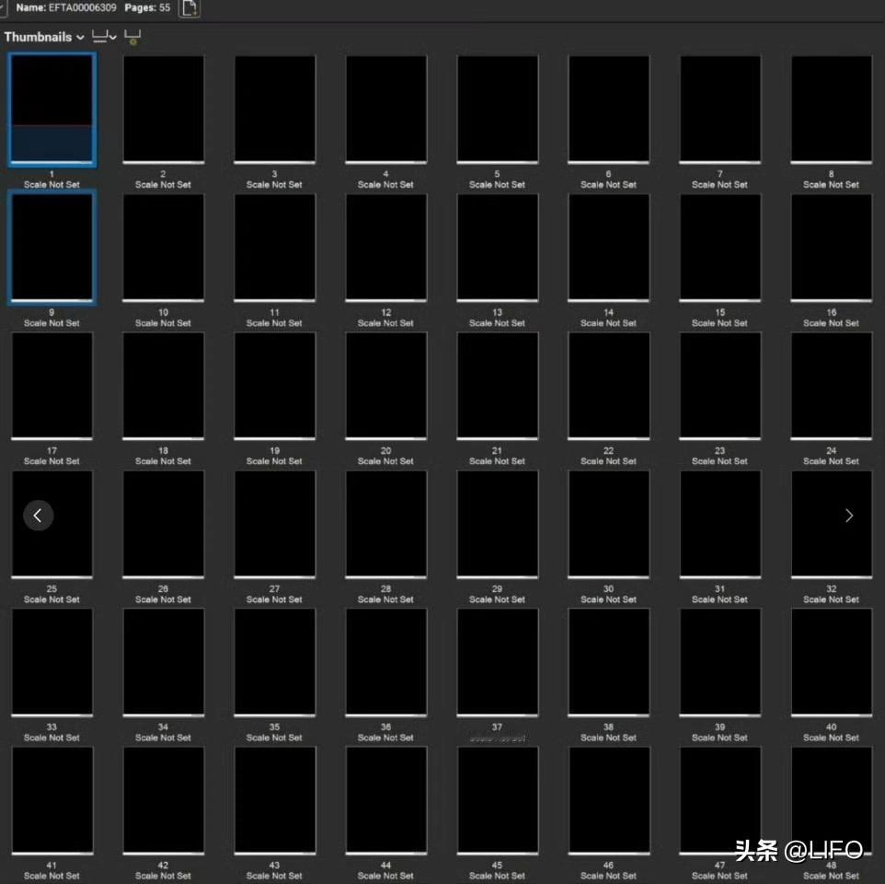The width and height of the screenshot is (885, 884).
Task: Open the Thumbnails panel dropdown
Action: (x=44, y=37)
